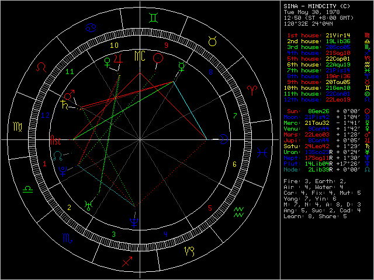The height and width of the screenshot is (280, 374).
Task: Click the green Uranus glyph in the chart
Action: [x=88, y=204]
